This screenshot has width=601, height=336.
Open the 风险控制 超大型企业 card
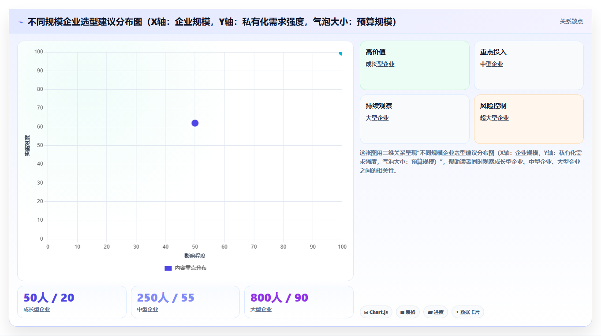pos(529,119)
